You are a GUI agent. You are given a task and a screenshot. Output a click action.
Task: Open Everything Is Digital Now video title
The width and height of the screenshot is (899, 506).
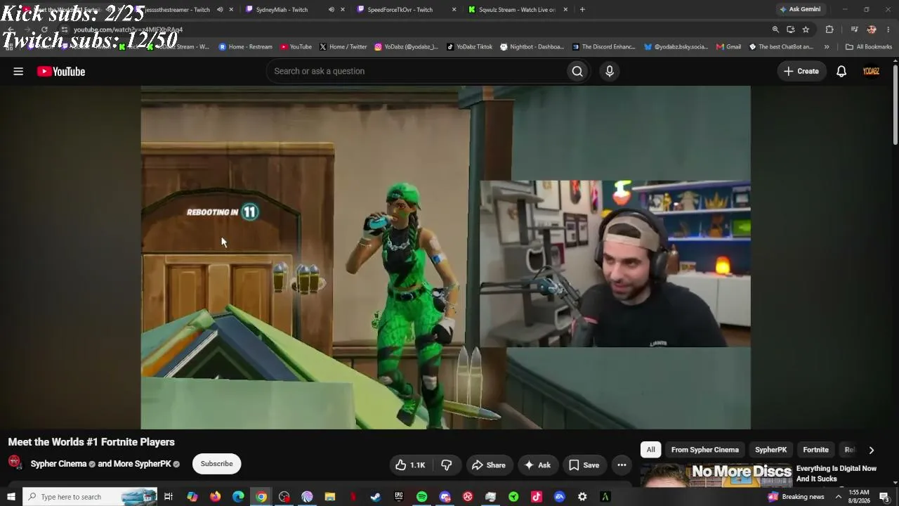pyautogui.click(x=836, y=474)
